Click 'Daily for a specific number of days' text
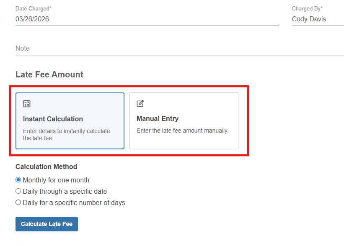This screenshot has height=246, width=344. (x=74, y=203)
